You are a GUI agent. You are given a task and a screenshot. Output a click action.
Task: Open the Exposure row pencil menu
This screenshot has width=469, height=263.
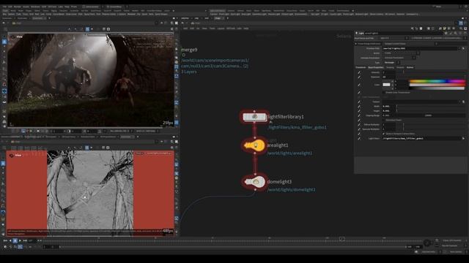tap(359, 77)
